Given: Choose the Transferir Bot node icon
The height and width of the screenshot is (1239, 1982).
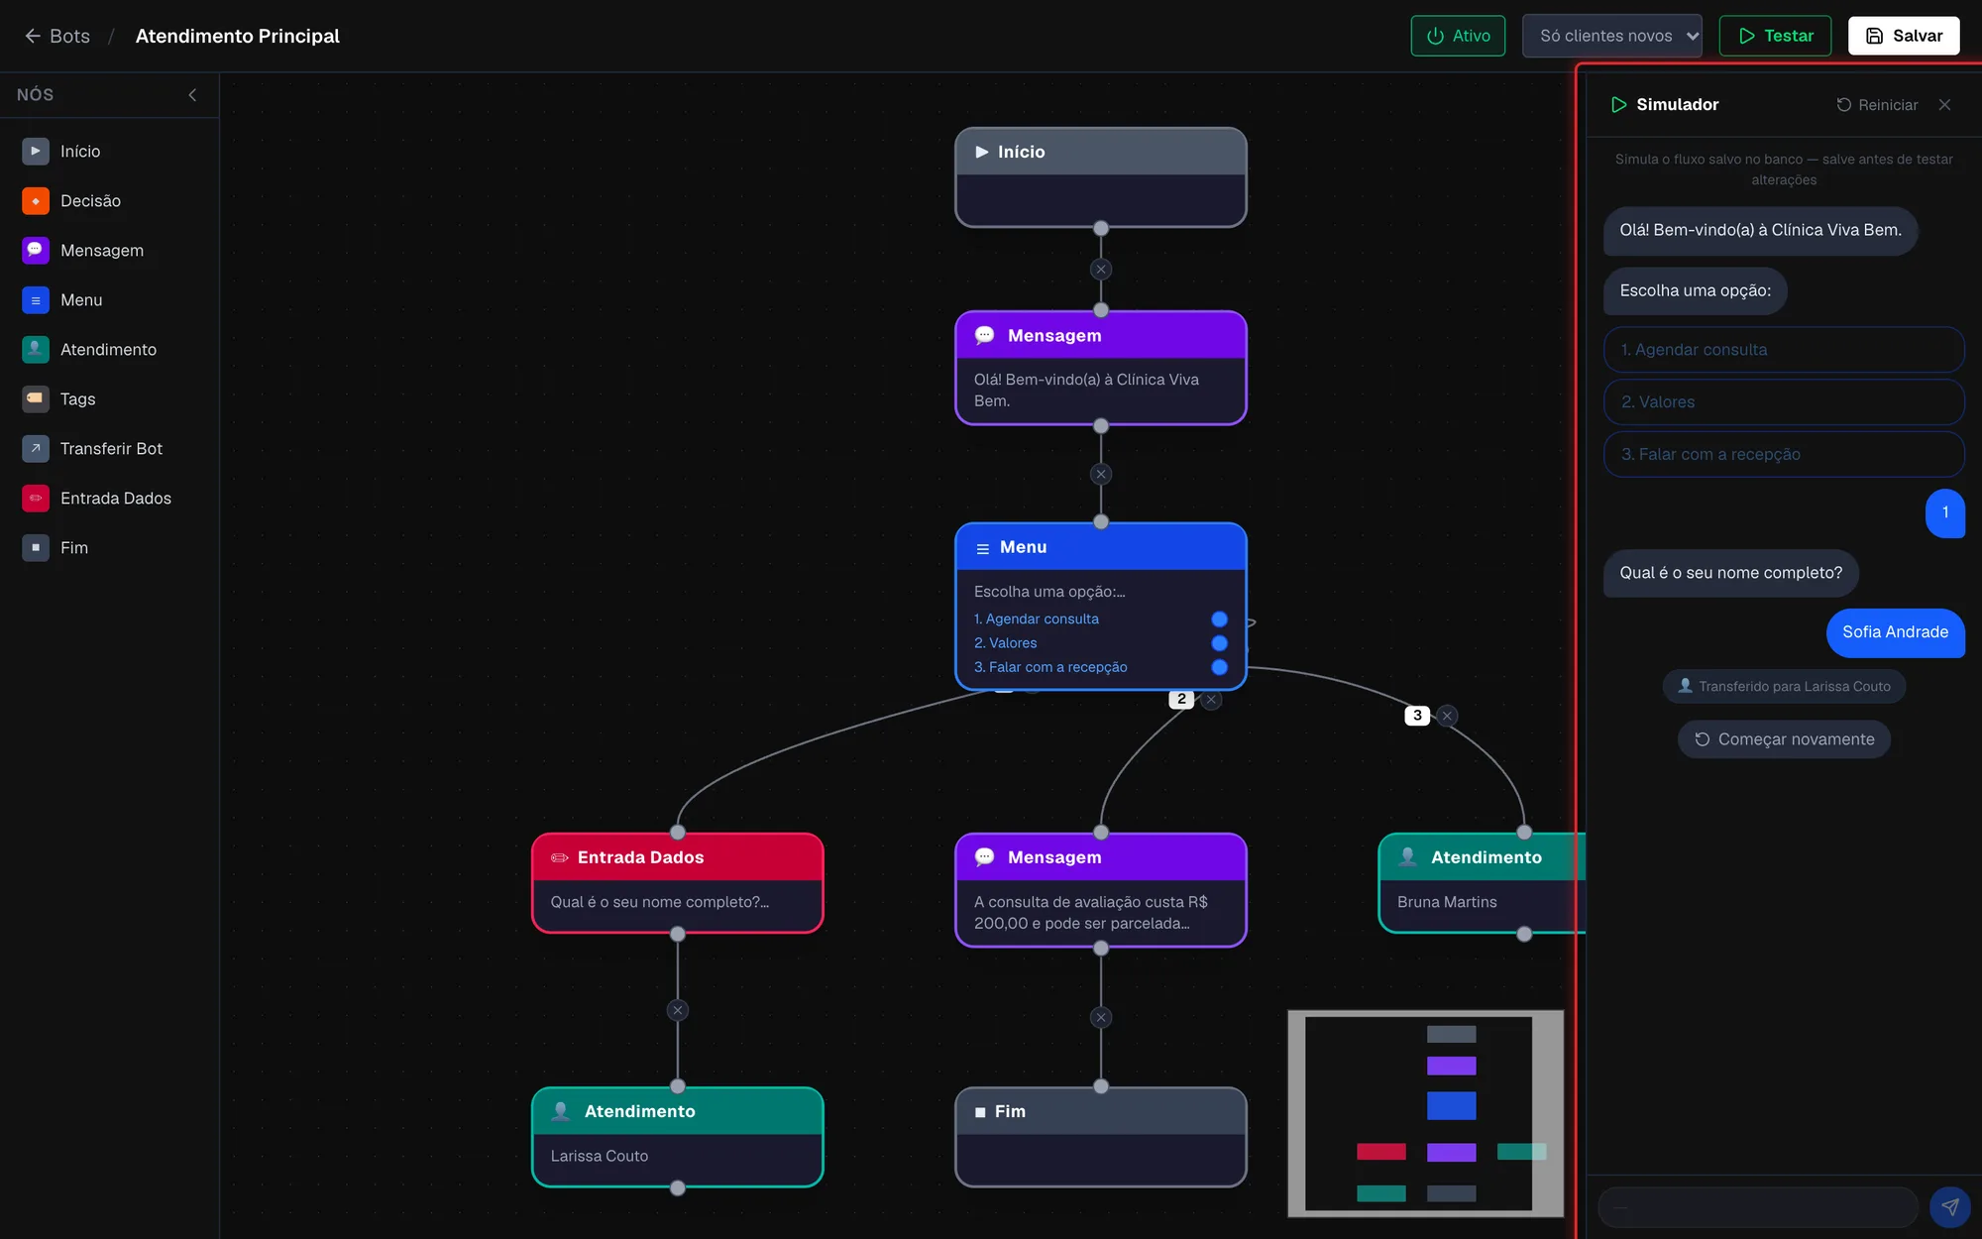Looking at the screenshot, I should click(36, 448).
